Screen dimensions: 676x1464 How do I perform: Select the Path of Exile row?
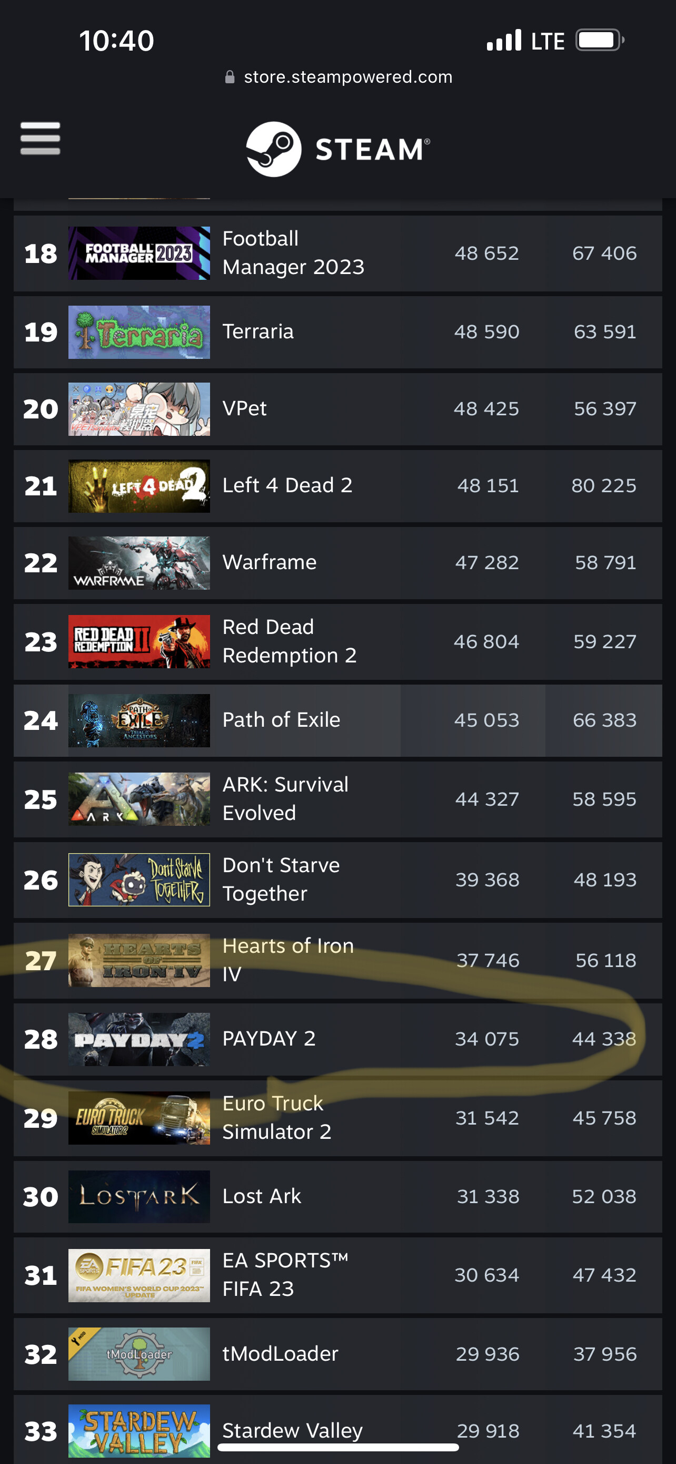click(337, 720)
